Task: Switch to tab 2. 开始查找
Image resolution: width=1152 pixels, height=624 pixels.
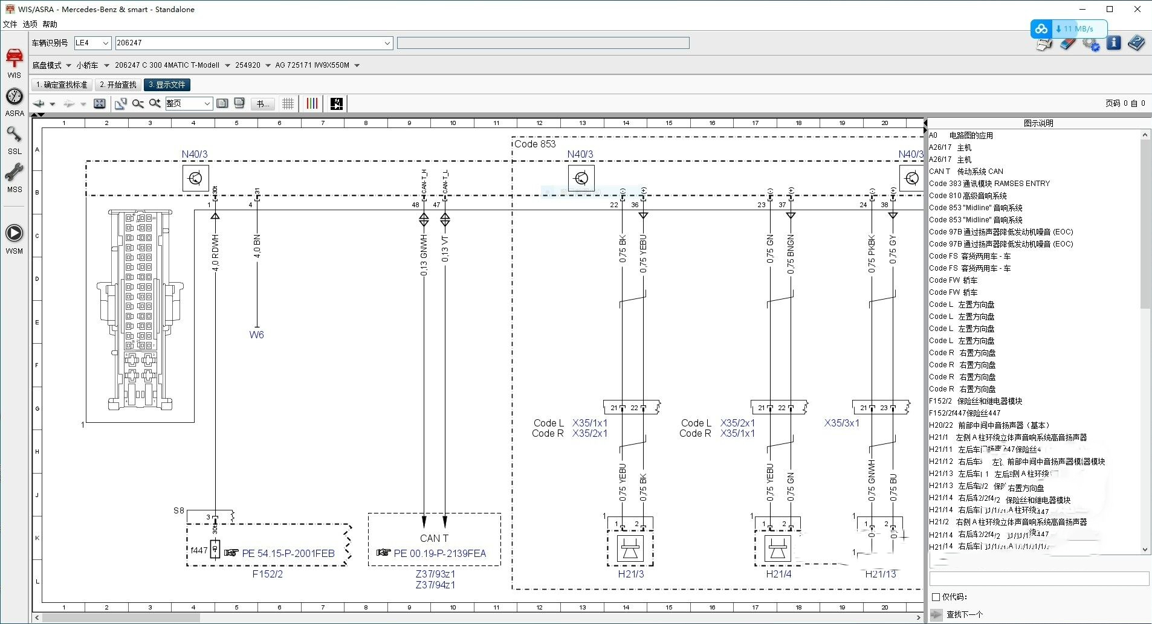Action: pos(118,85)
